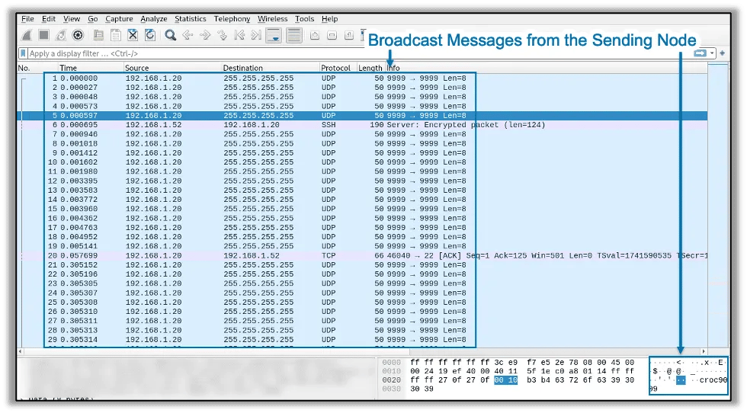Screen dimensions: 747x413
Task: Click the highlighted hex bytes 00 10
Action: 505,380
